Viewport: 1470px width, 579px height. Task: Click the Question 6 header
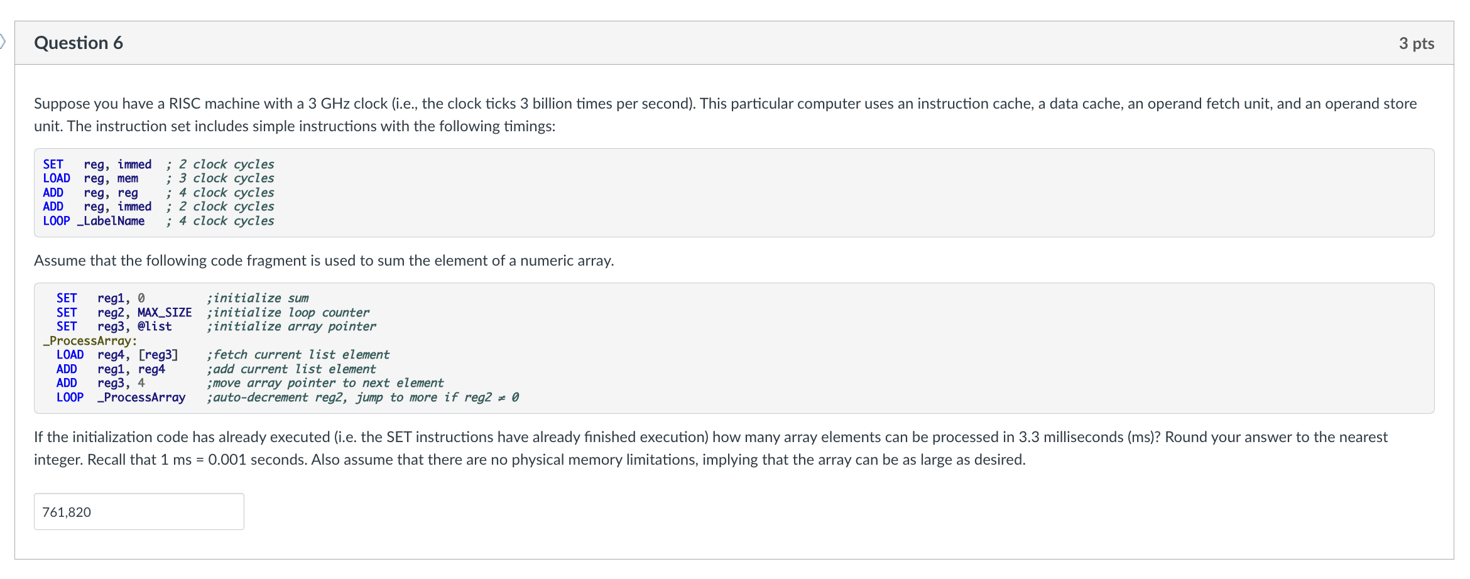click(78, 42)
